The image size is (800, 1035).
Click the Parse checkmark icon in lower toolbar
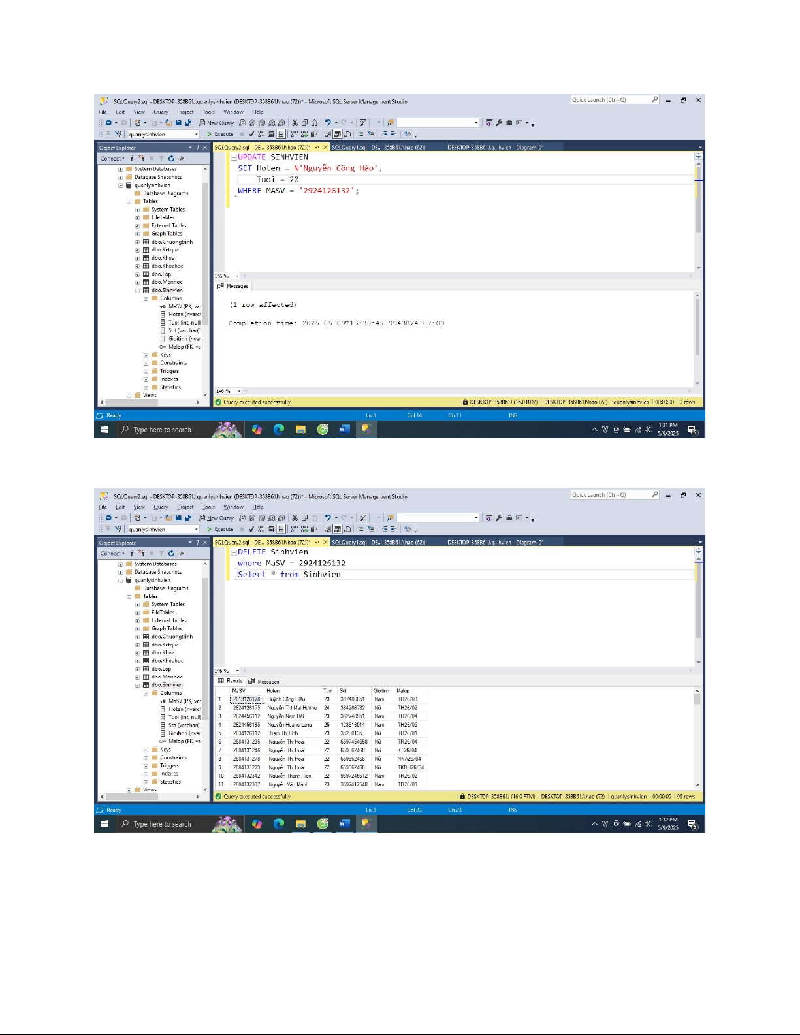251,529
